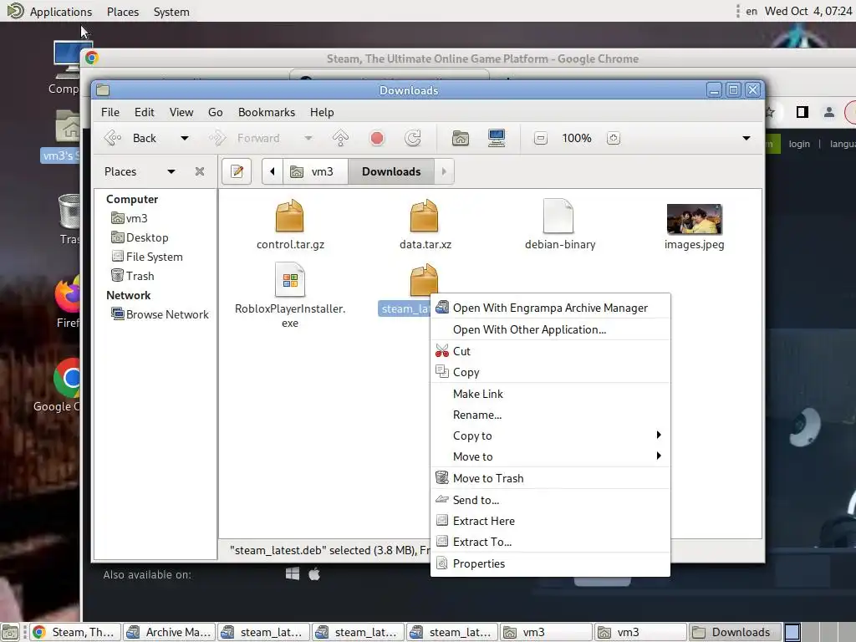The height and width of the screenshot is (642, 856).
Task: Click the Reload toolbar icon
Action: pyautogui.click(x=413, y=138)
